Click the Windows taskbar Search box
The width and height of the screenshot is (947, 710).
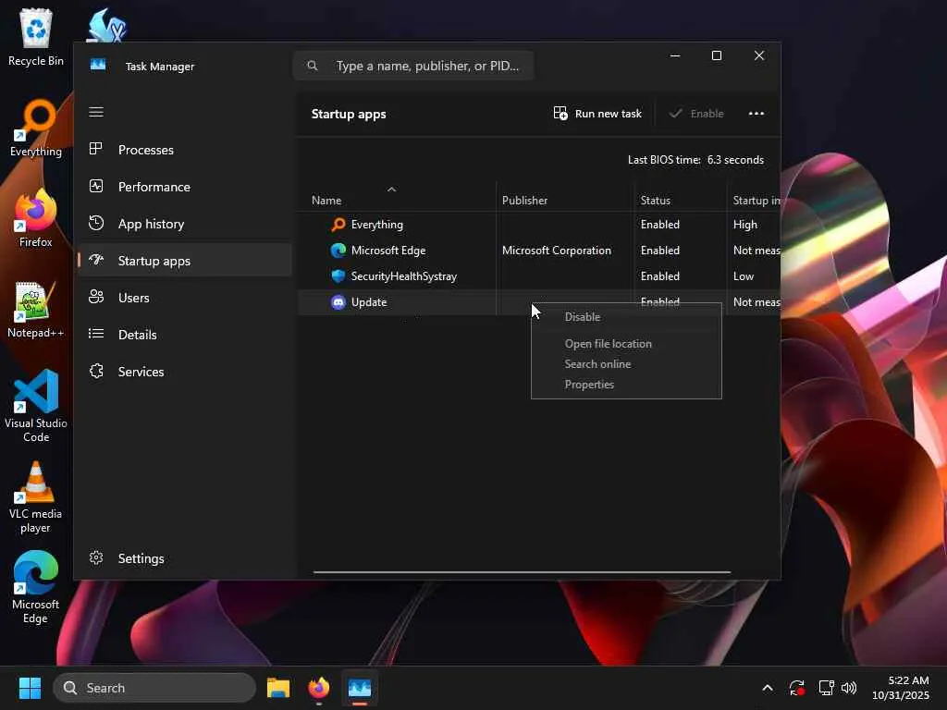click(154, 688)
